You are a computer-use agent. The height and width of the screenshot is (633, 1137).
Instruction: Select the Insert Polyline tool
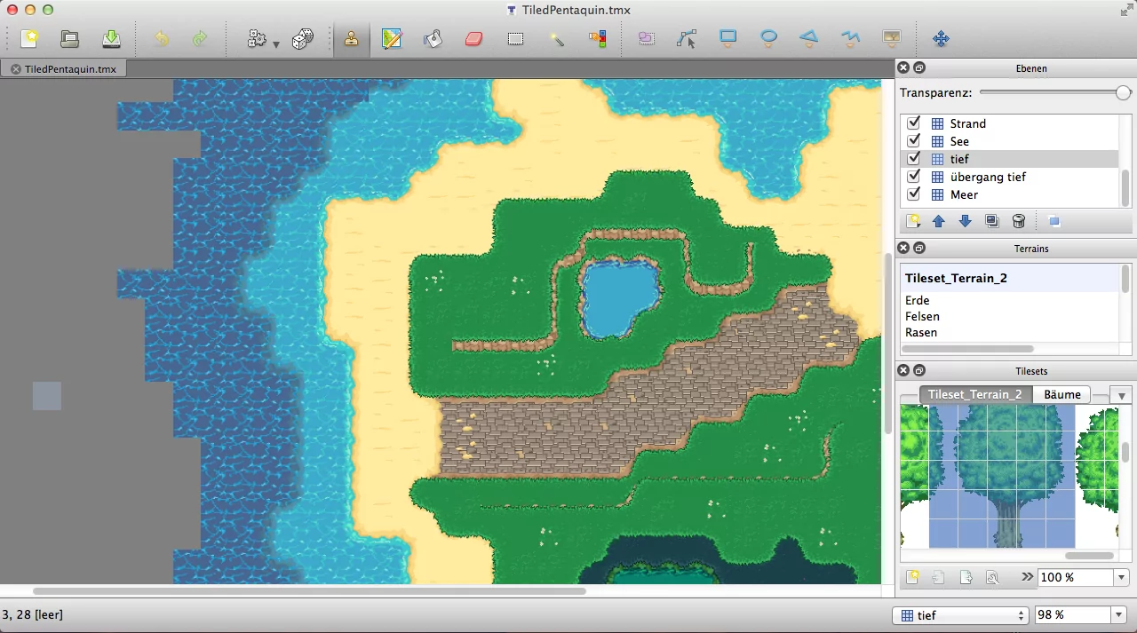tap(850, 38)
